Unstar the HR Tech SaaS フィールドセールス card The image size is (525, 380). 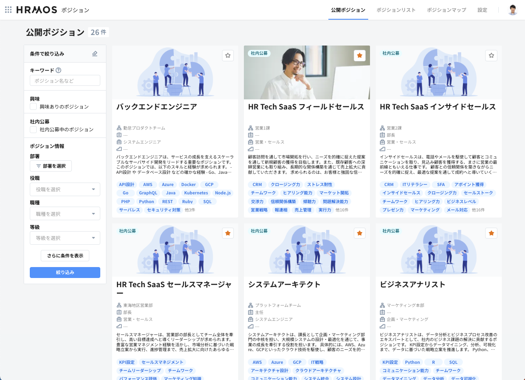359,56
